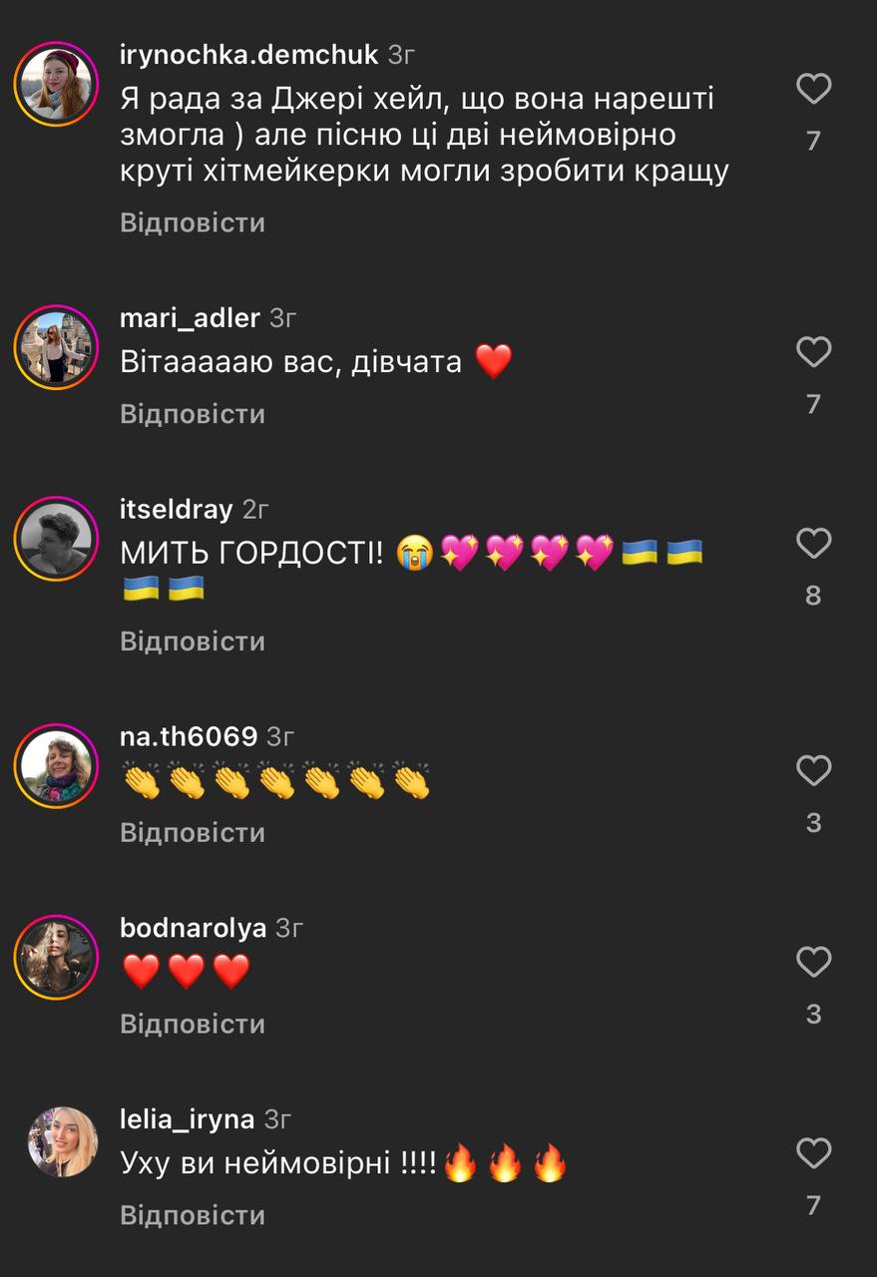Tap the heart next to na.th6069's clapping comment
The height and width of the screenshot is (1277, 877).
coord(814,771)
